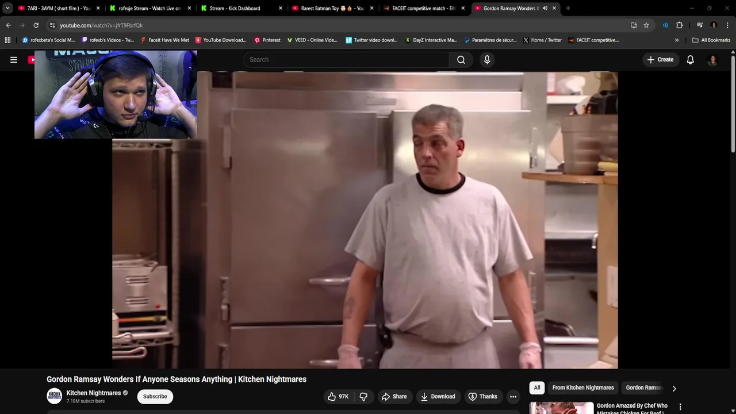Open the YouTube hamburger guide menu
Image resolution: width=736 pixels, height=414 pixels.
[x=14, y=60]
